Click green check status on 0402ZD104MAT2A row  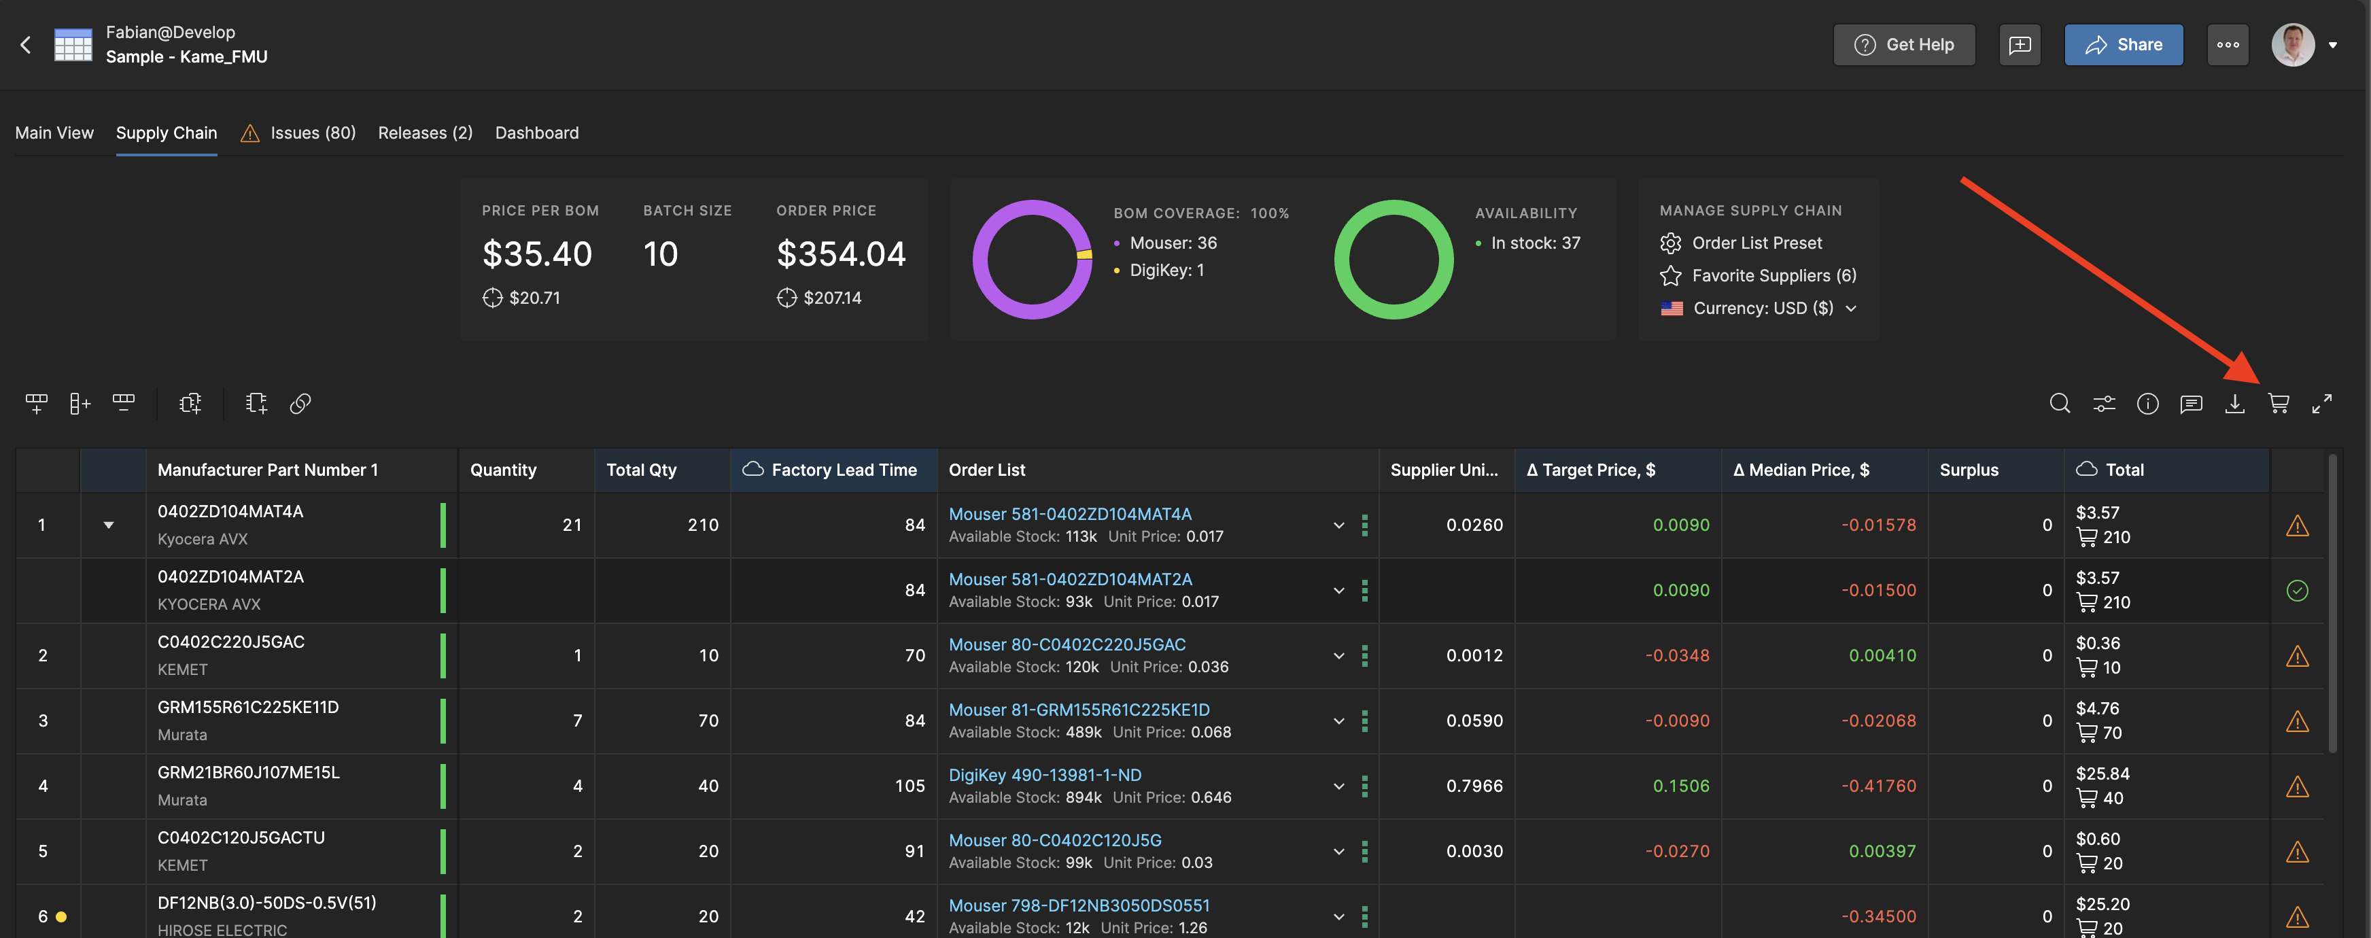click(x=2296, y=590)
